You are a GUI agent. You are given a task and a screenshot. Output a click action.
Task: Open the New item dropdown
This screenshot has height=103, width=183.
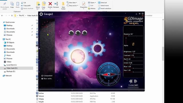[72, 3]
